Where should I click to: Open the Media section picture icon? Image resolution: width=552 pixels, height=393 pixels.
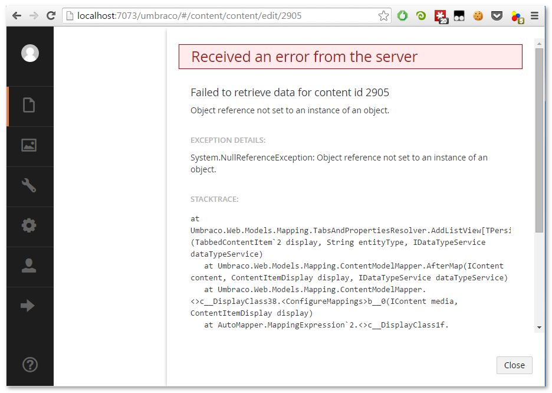(x=29, y=145)
